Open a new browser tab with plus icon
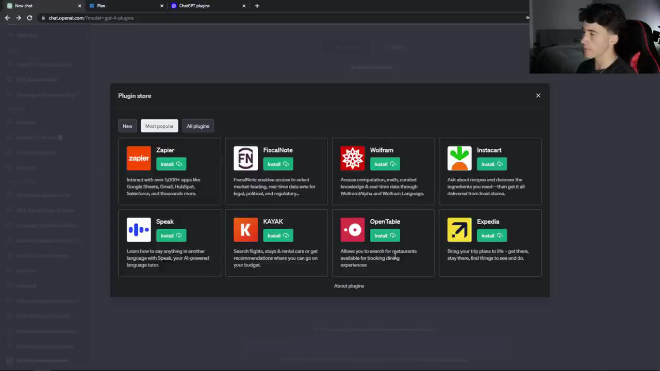Viewport: 660px width, 371px height. [x=257, y=6]
